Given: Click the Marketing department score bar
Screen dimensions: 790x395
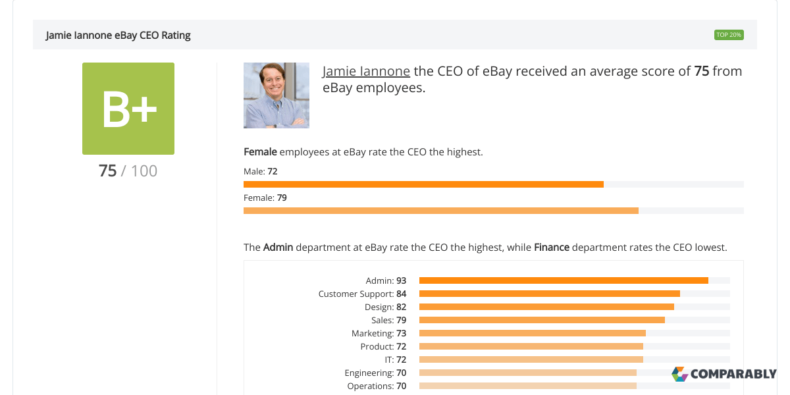Looking at the screenshot, I should coord(532,333).
